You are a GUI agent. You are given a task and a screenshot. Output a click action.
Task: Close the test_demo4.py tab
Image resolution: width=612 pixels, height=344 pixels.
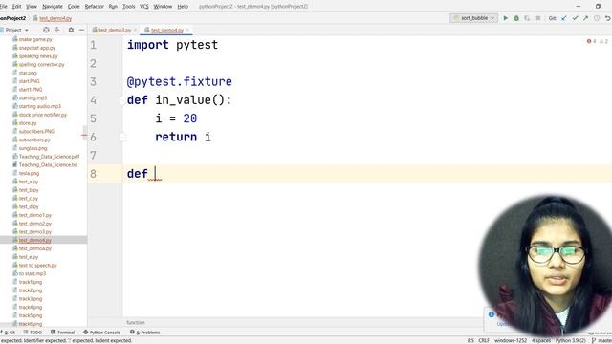click(x=187, y=30)
